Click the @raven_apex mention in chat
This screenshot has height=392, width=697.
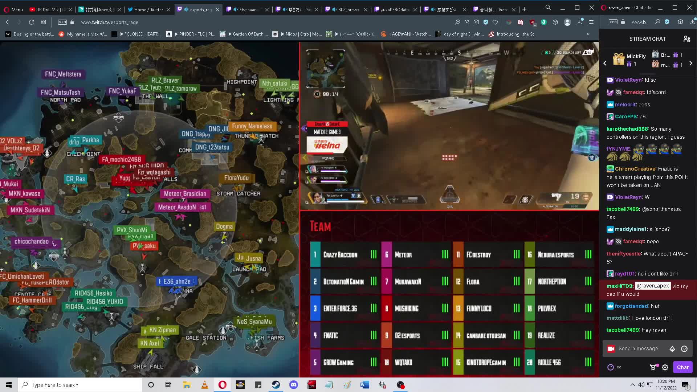[x=653, y=286]
